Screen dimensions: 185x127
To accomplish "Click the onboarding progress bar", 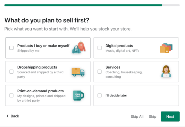I will [x=92, y=5].
